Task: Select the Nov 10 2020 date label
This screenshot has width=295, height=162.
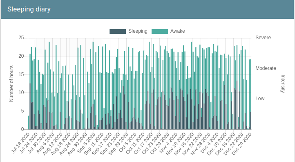Action: point(176,144)
